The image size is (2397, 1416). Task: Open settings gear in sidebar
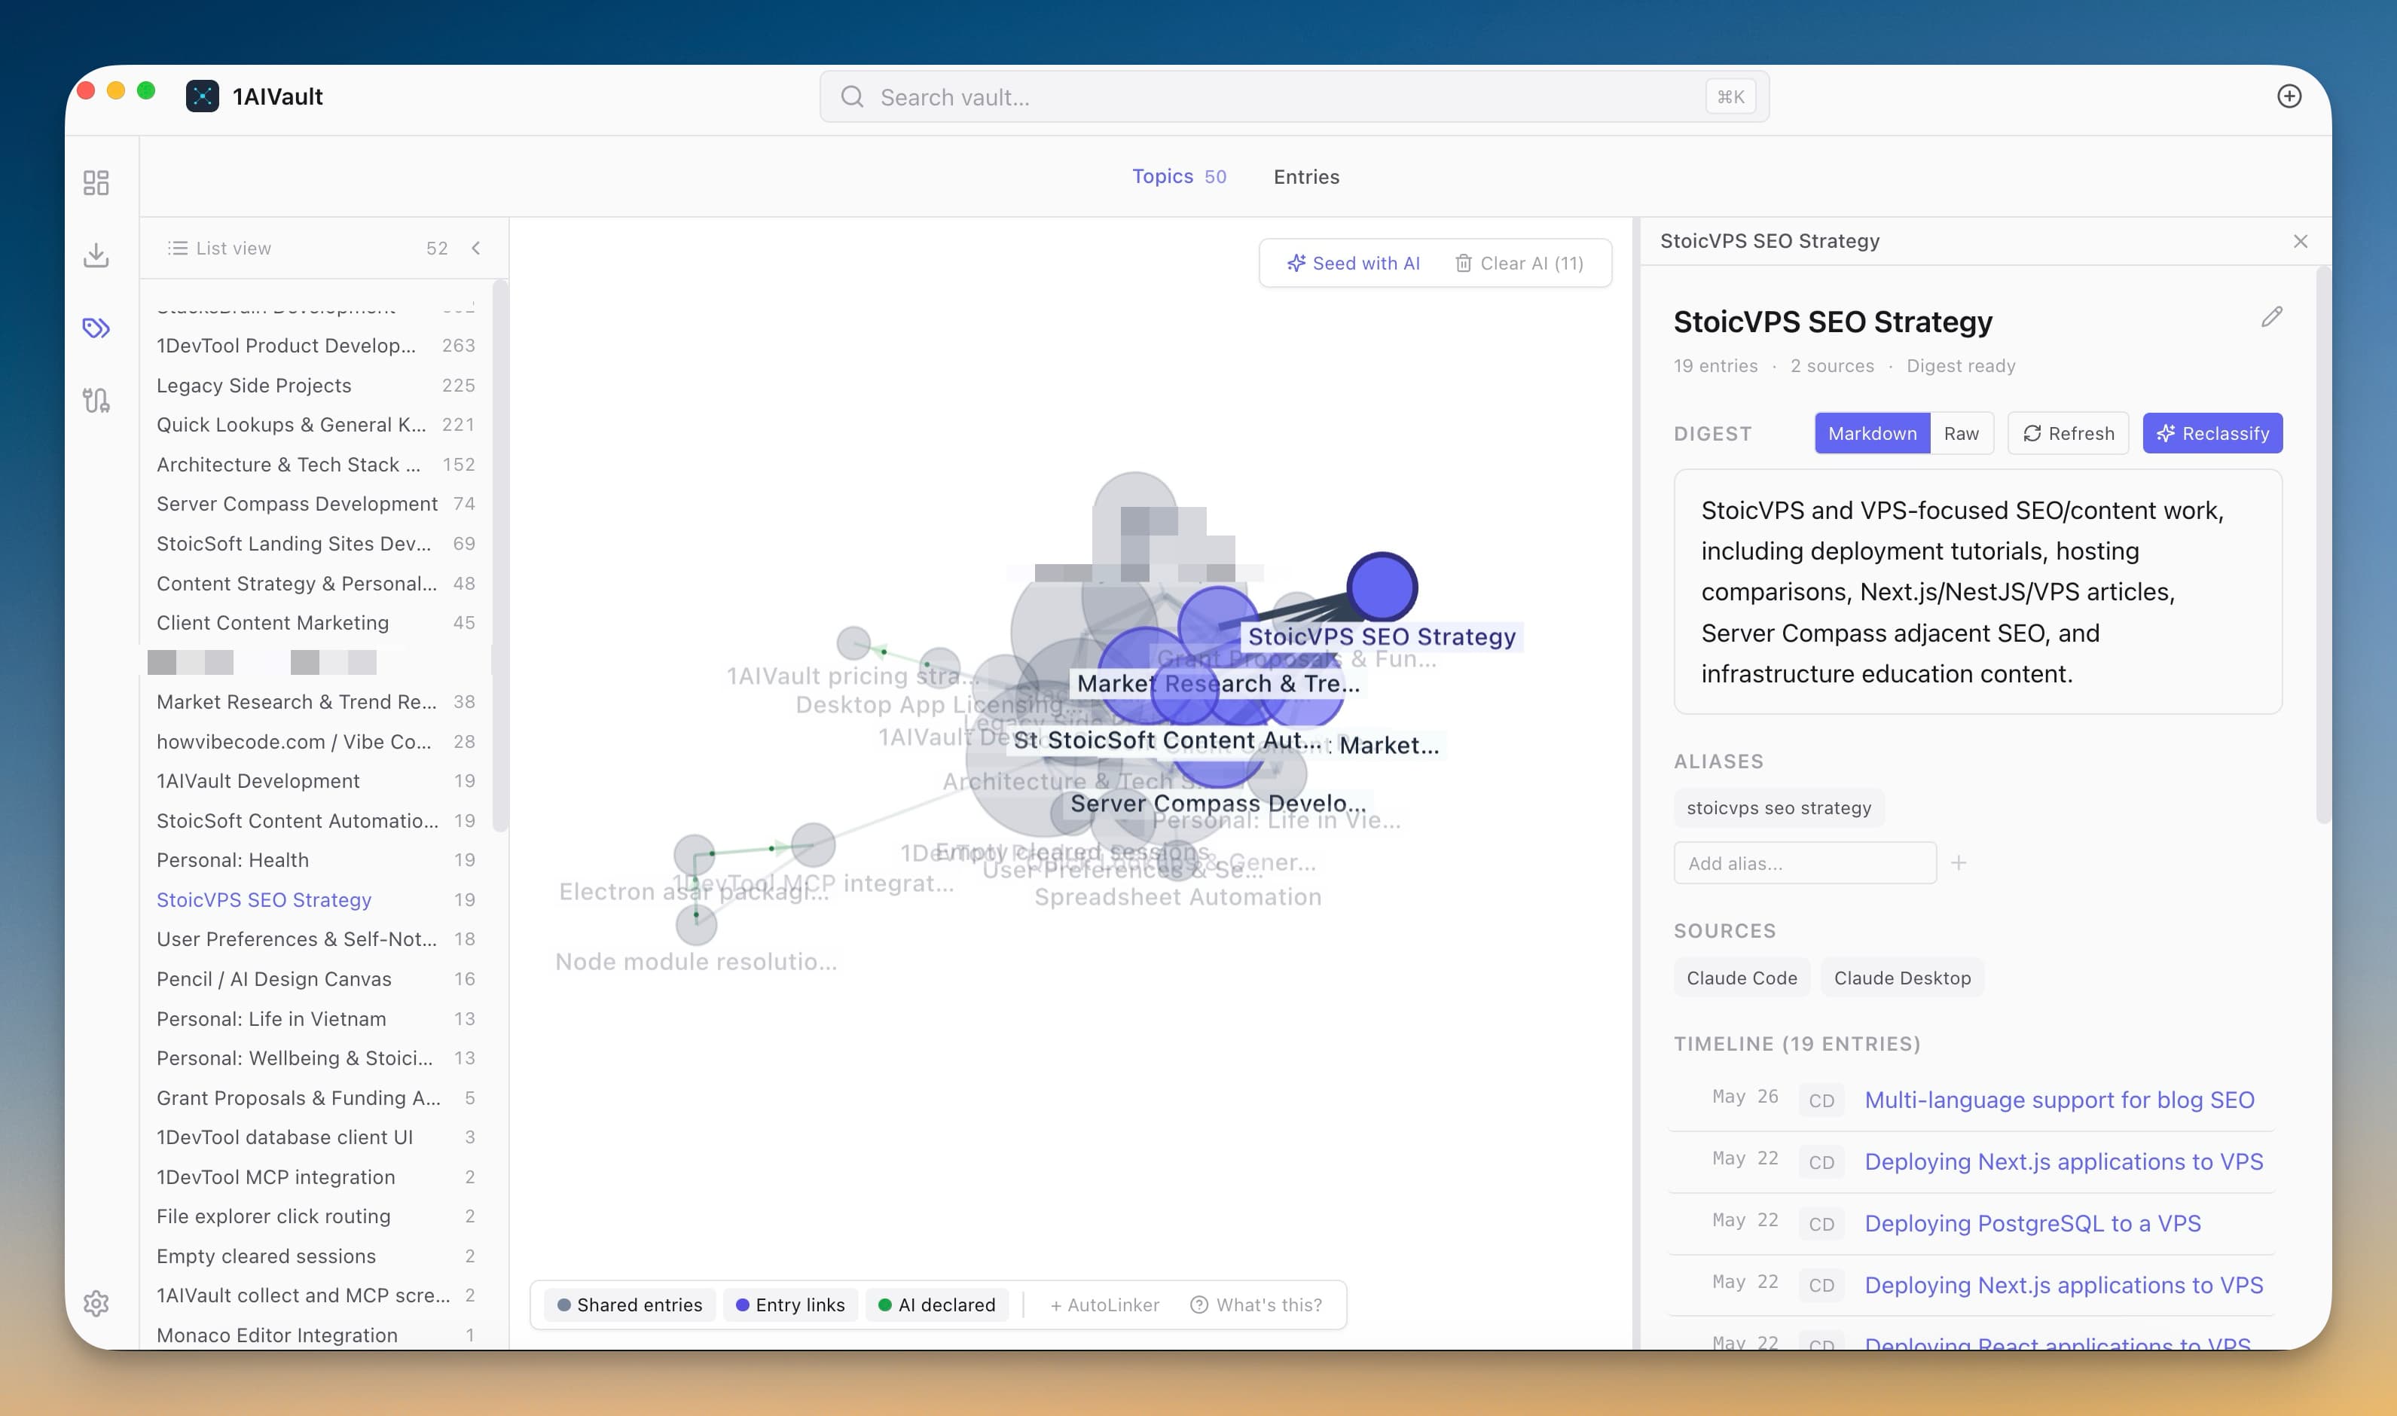pyautogui.click(x=96, y=1304)
